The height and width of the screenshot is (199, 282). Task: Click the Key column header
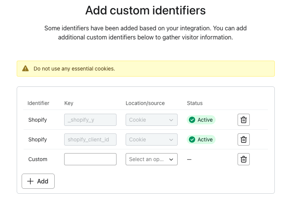(69, 103)
